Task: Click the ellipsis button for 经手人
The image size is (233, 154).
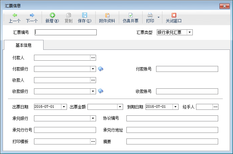Action: point(215,107)
